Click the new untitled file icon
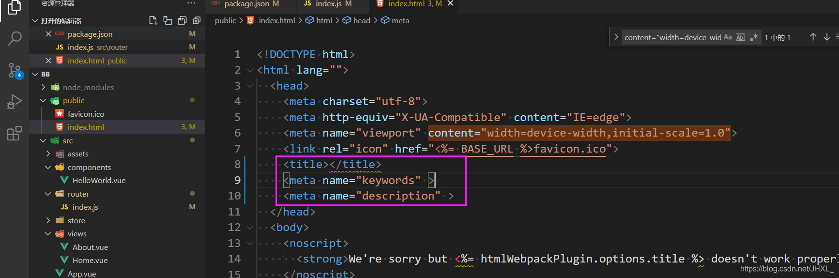This screenshot has width=839, height=278. click(153, 20)
